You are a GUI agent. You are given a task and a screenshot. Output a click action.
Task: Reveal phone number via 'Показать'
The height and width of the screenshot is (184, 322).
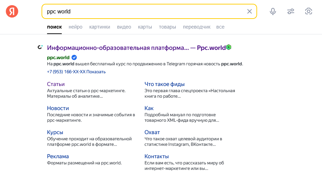[96, 72]
